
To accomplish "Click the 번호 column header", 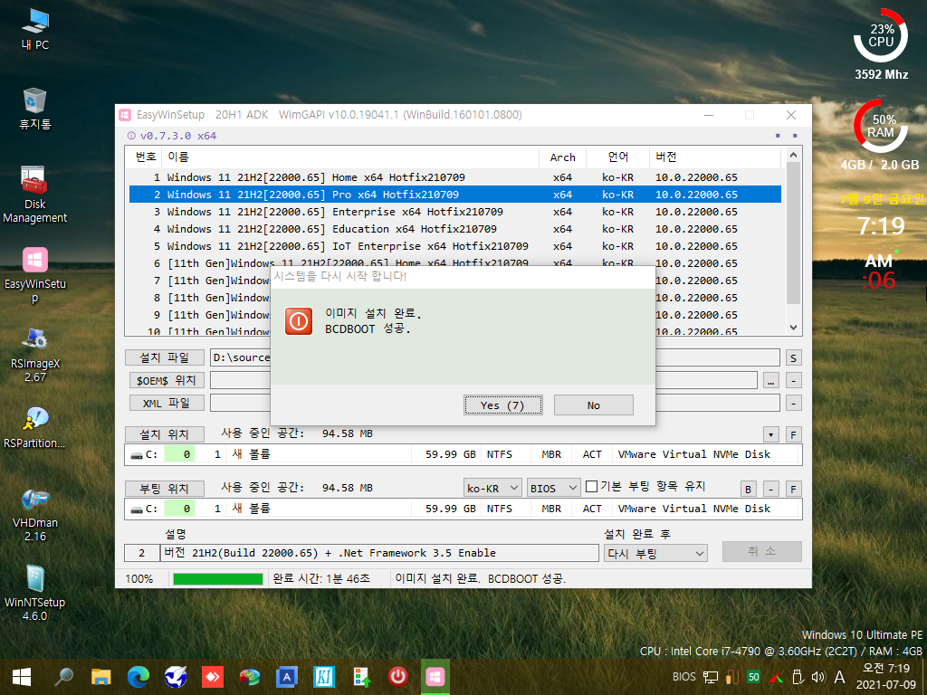I will click(144, 157).
